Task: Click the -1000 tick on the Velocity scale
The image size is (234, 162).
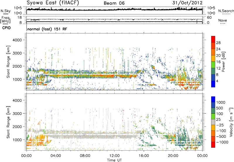Action: point(222,142)
